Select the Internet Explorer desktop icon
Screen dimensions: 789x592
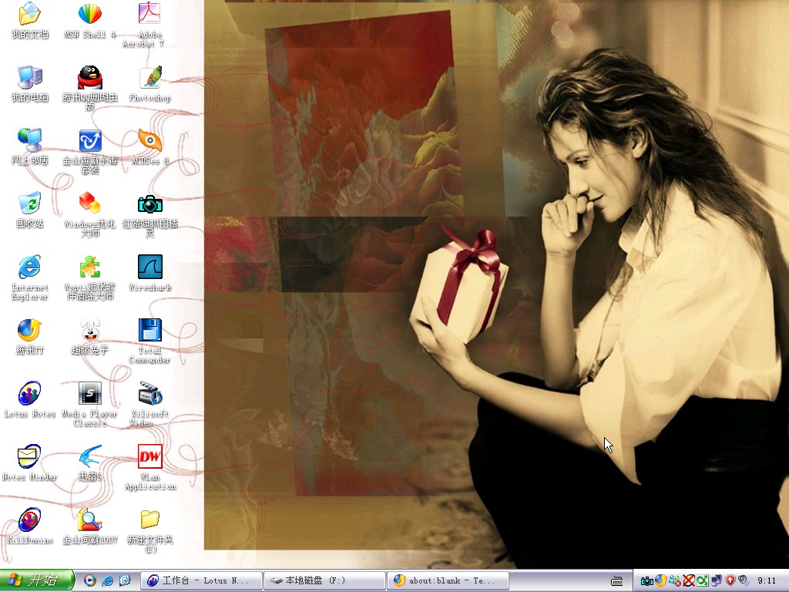click(x=30, y=277)
